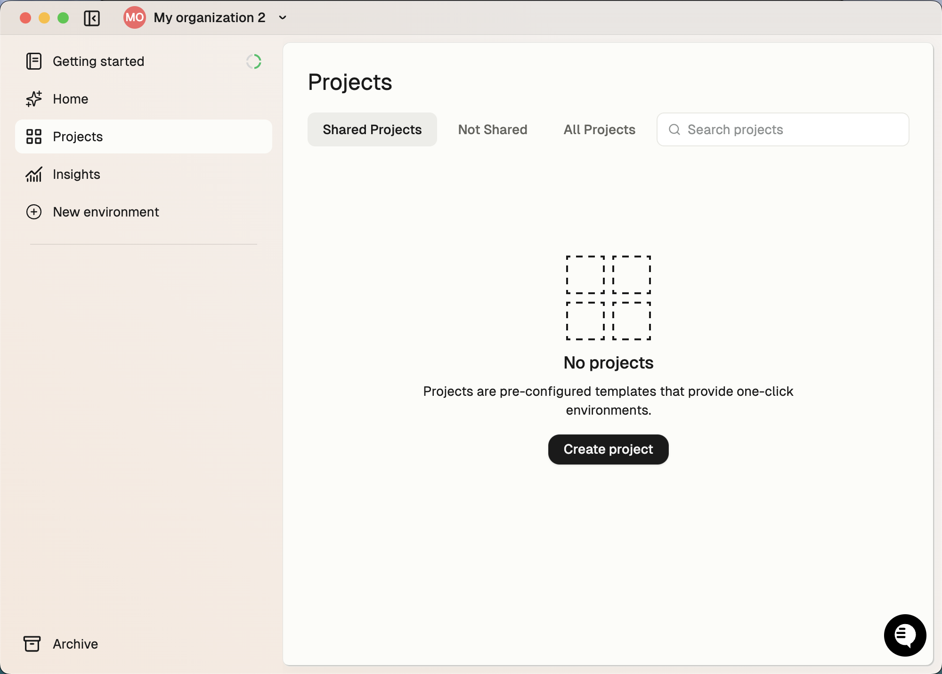The height and width of the screenshot is (674, 942).
Task: Minimize the window with the yellow button
Action: (44, 18)
